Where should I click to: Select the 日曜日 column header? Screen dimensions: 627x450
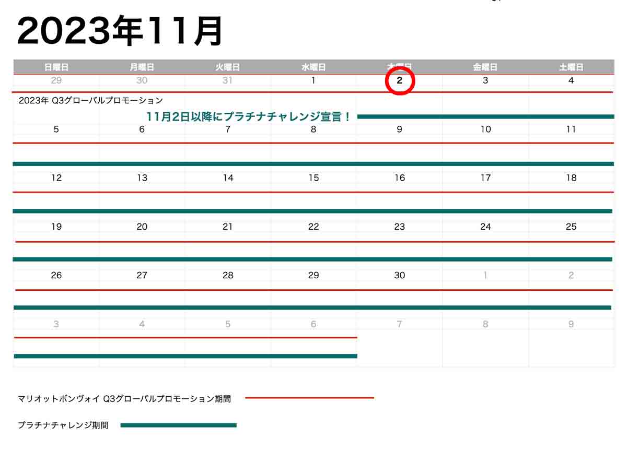(x=56, y=67)
